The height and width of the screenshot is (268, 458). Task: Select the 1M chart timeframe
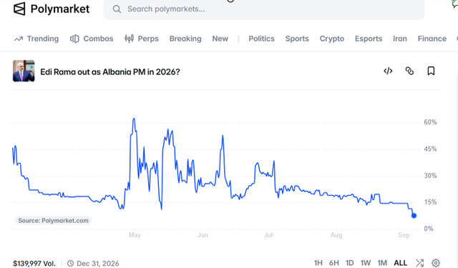[382, 263]
